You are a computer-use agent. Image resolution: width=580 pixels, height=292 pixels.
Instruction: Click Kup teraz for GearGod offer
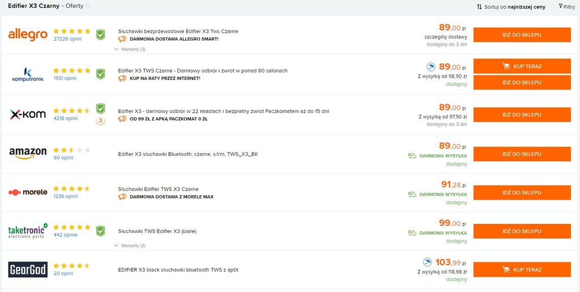click(x=522, y=269)
